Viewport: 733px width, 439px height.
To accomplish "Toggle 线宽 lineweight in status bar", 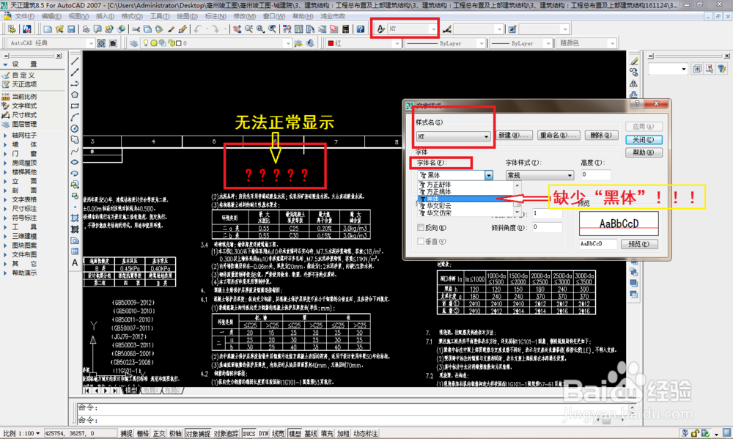I will [279, 433].
